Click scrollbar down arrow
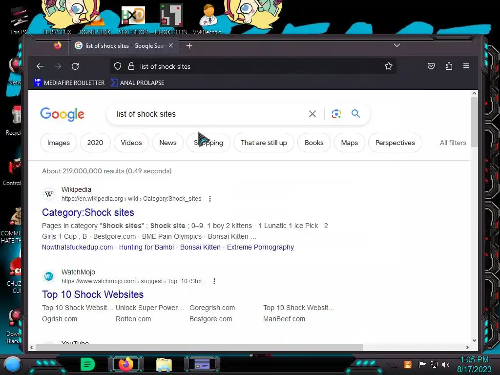500x375 pixels. click(x=474, y=340)
